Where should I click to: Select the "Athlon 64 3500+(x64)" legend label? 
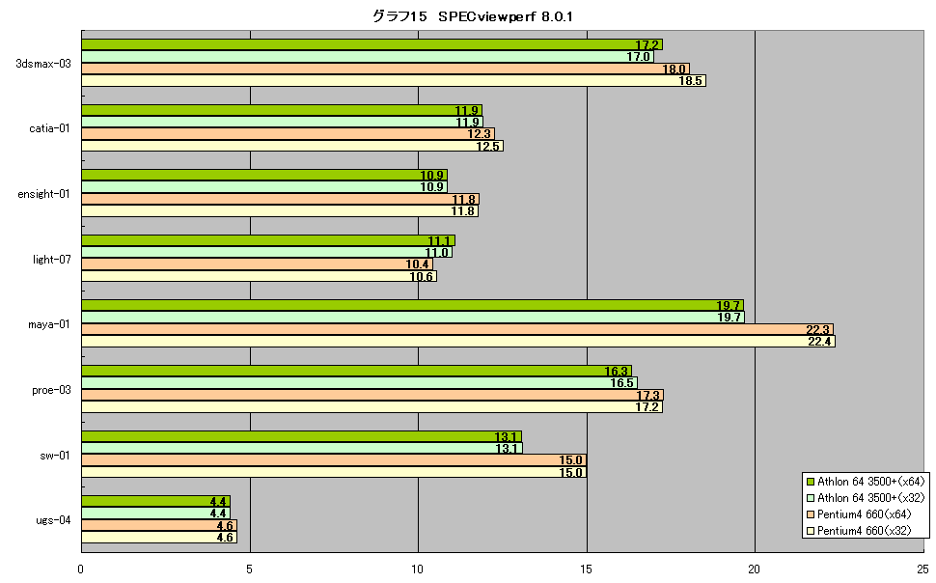pos(871,482)
